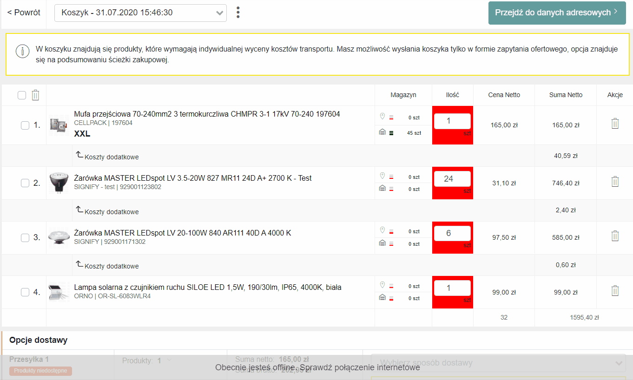Screen dimensions: 633x380
Task: Click the info icon in the yellow notice
Action: [22, 51]
